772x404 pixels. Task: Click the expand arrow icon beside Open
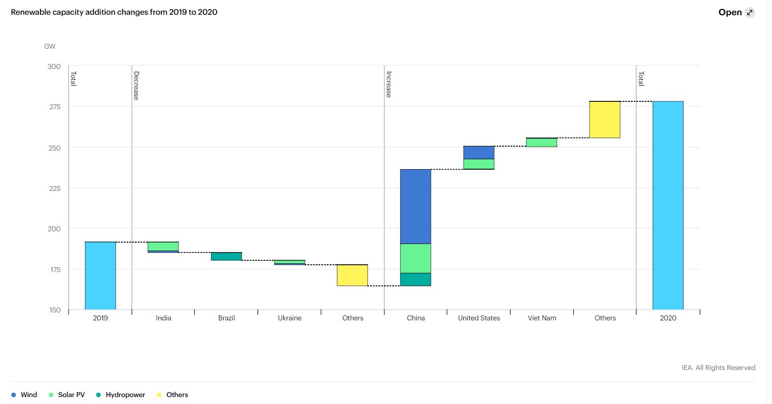click(750, 13)
